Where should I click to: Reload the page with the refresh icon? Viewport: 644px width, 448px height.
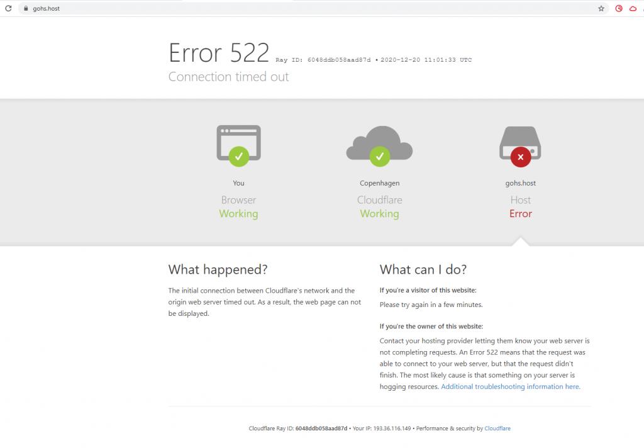tap(9, 9)
